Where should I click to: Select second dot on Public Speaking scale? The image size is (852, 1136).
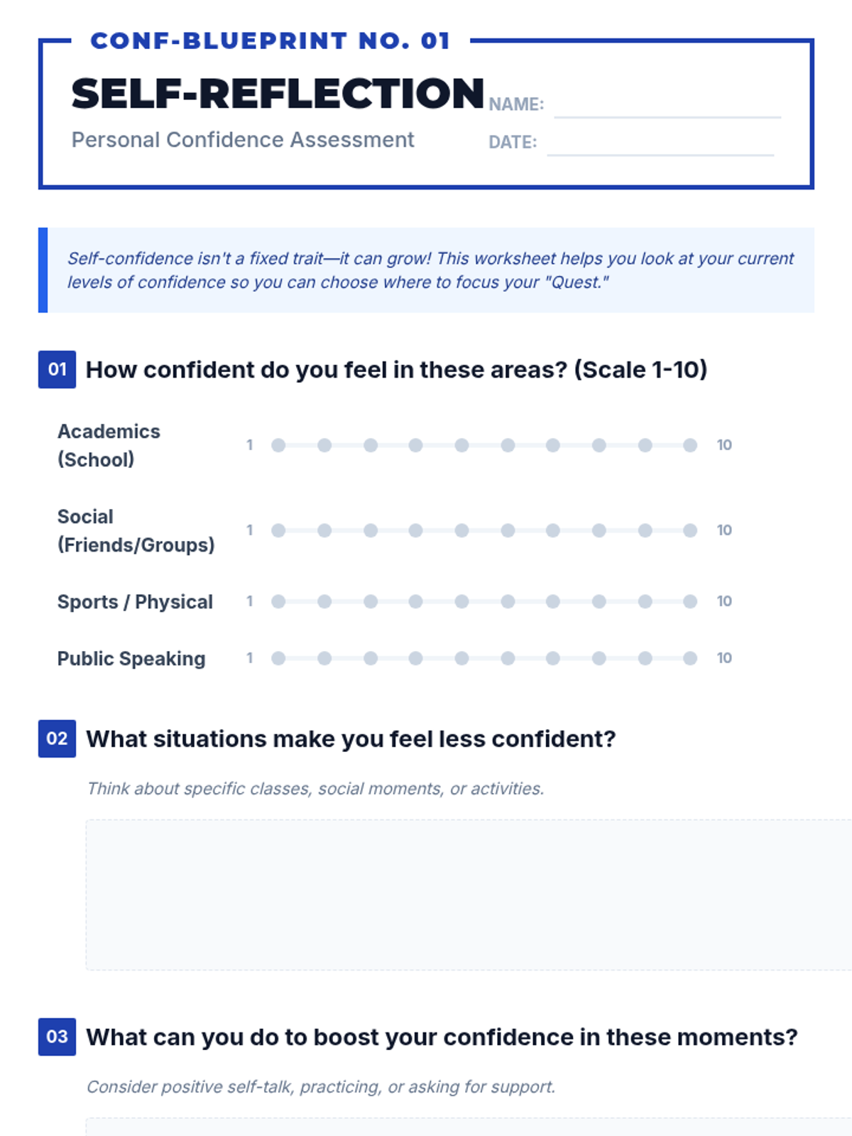[324, 658]
